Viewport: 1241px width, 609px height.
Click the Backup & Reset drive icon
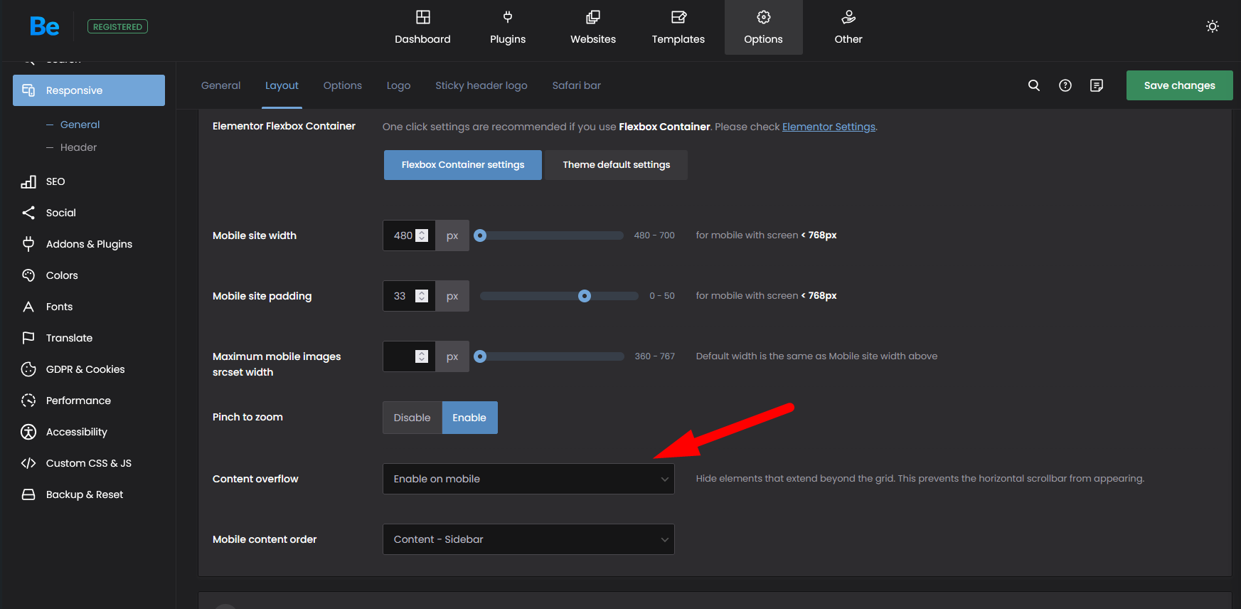pyautogui.click(x=28, y=494)
